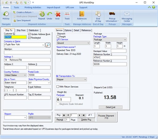Click the Customer ID field
Viewport: 158px width, 139px height.
click(x=15, y=37)
